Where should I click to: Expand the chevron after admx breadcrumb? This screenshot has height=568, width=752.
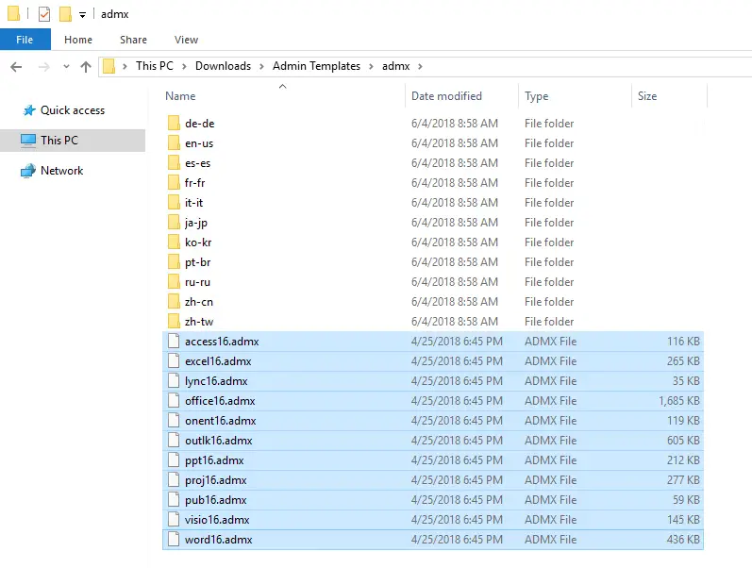(420, 66)
